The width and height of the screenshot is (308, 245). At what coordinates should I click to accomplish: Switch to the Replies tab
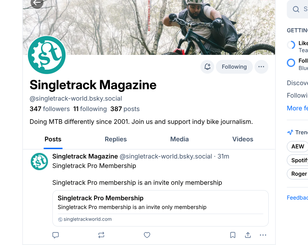116,139
